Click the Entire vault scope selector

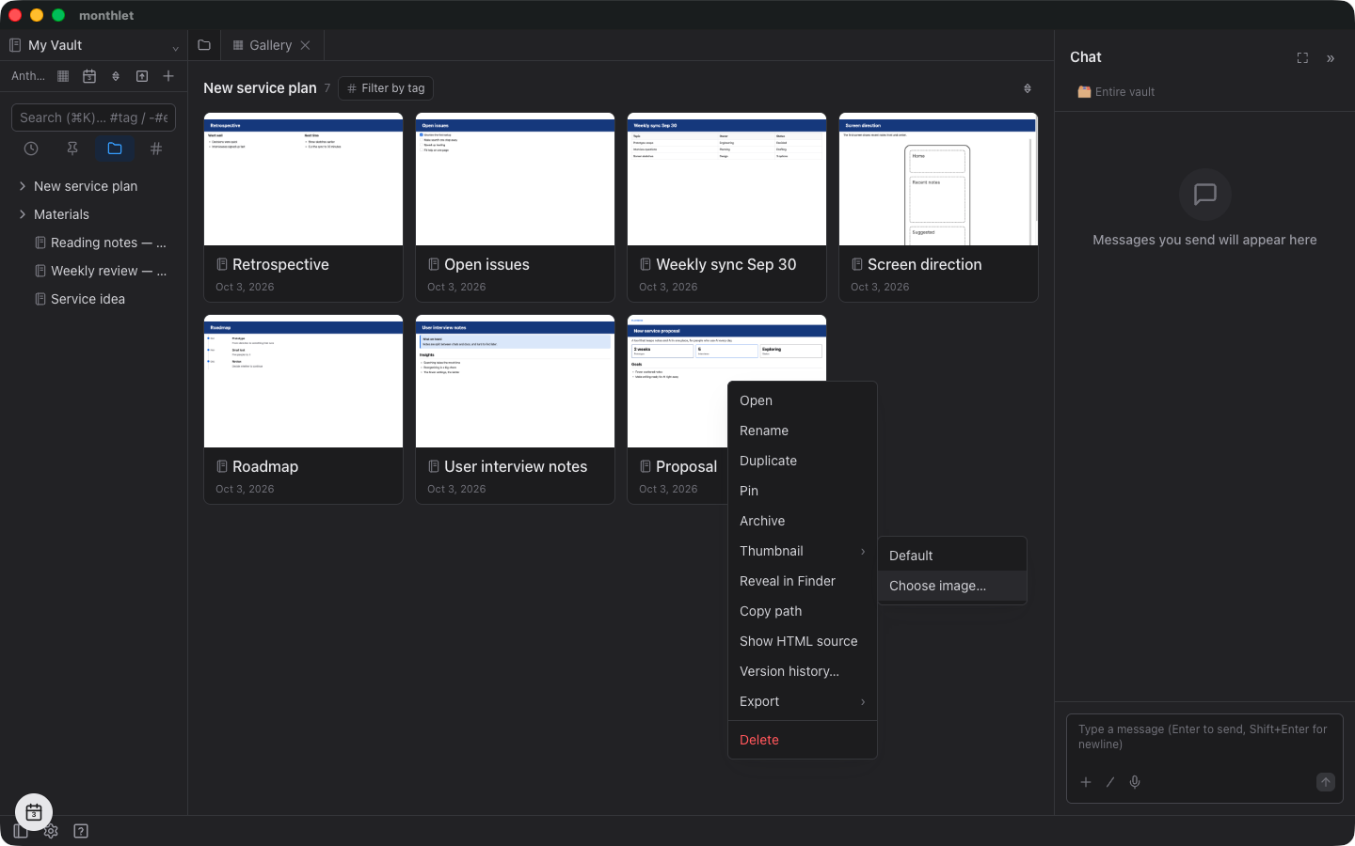coord(1116,92)
